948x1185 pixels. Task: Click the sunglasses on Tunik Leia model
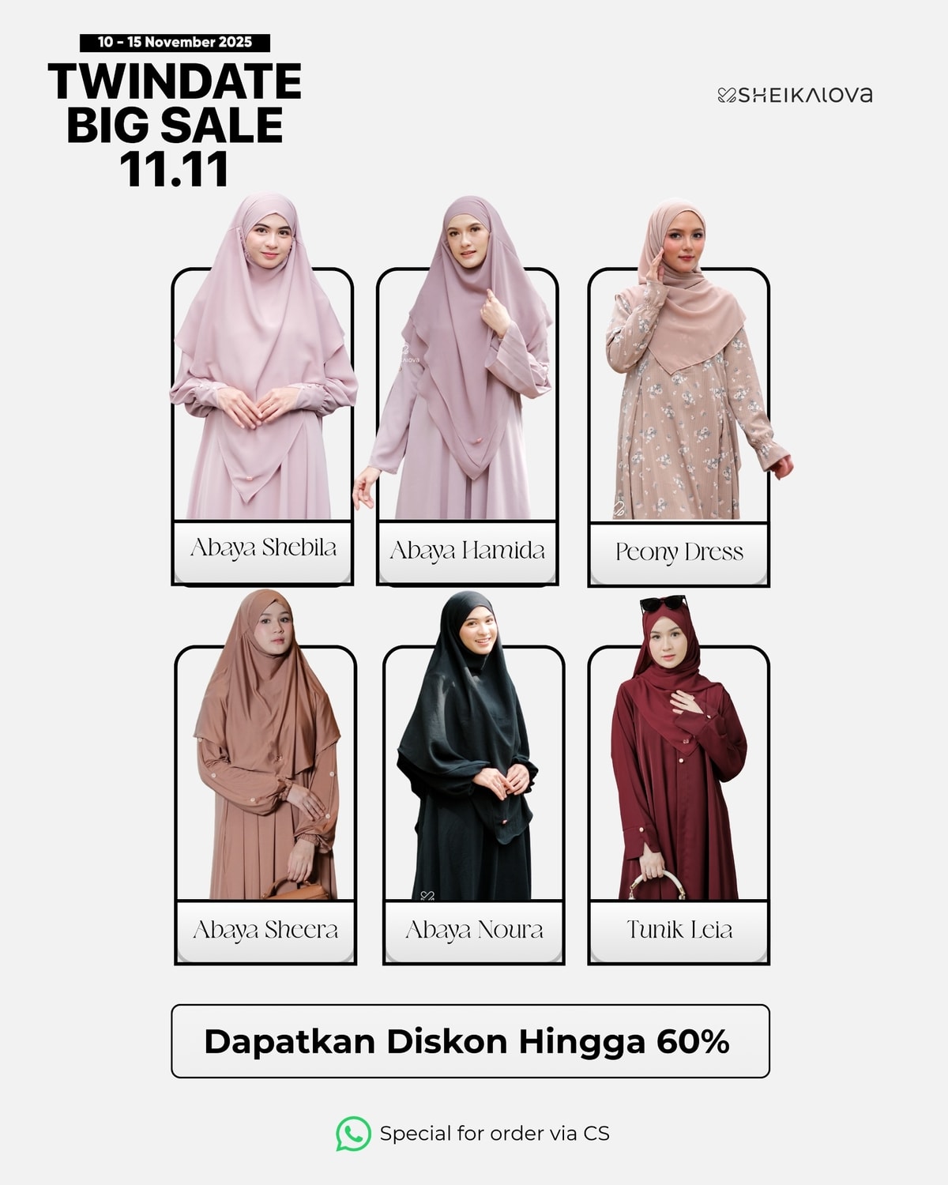tap(664, 604)
